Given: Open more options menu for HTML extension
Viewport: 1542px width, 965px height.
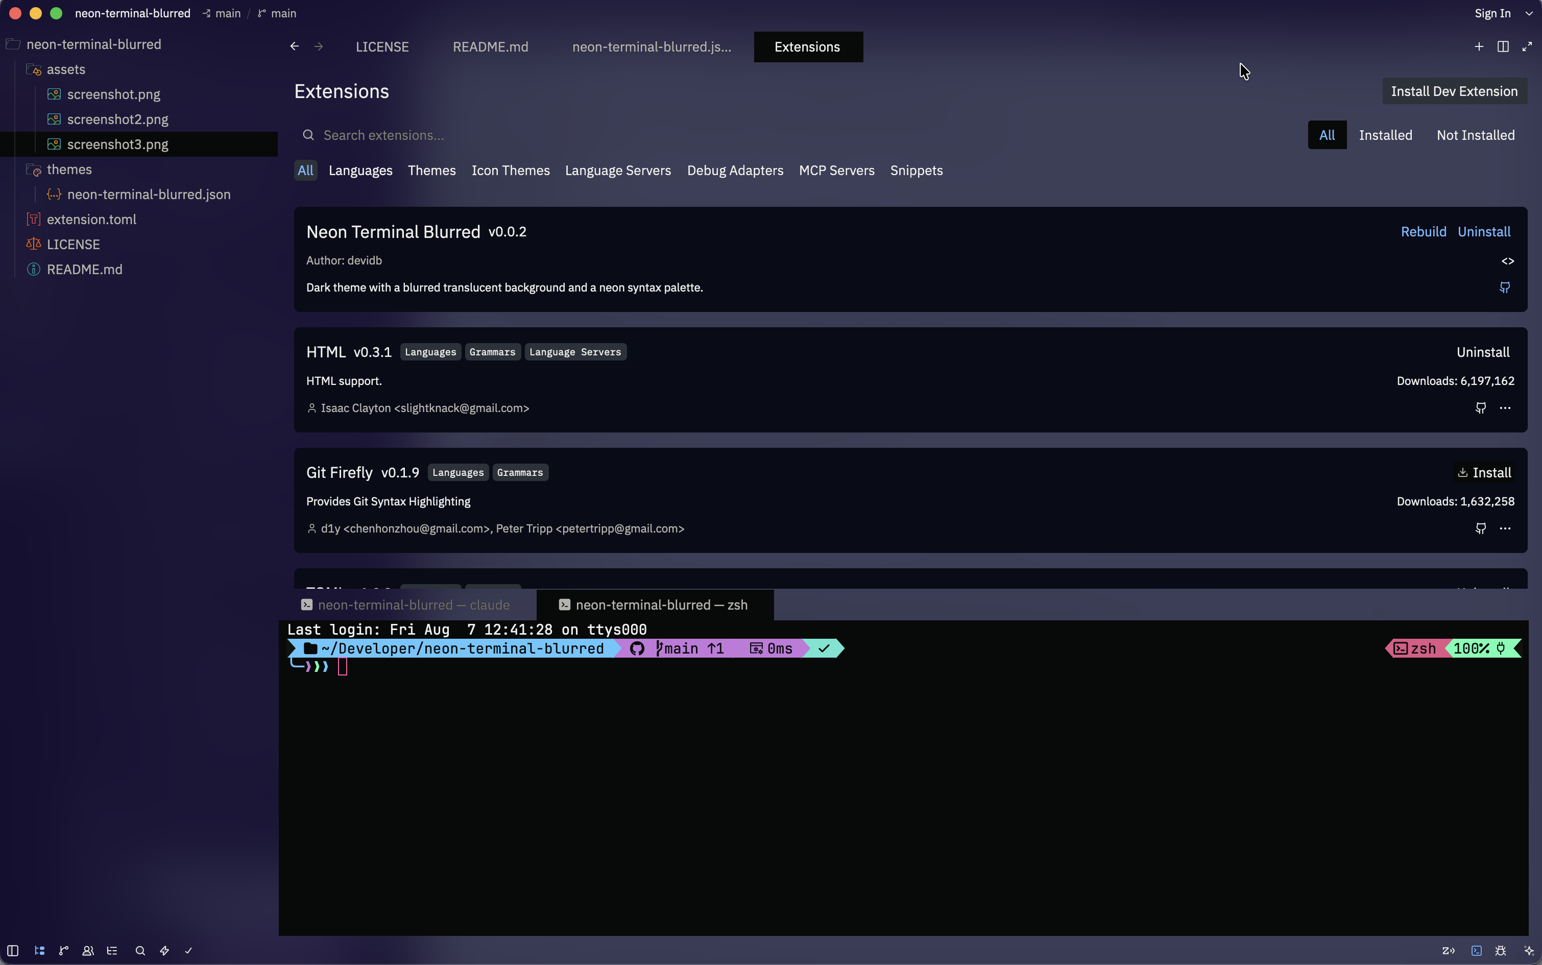Looking at the screenshot, I should [x=1505, y=408].
